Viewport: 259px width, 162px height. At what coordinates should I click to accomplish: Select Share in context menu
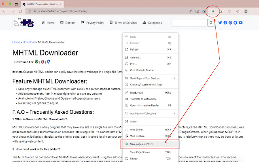(151, 122)
